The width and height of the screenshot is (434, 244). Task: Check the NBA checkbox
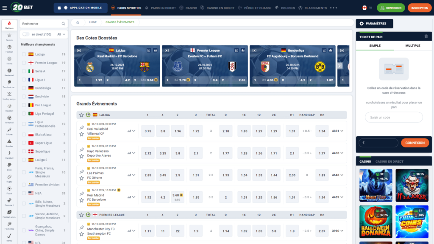24,193
